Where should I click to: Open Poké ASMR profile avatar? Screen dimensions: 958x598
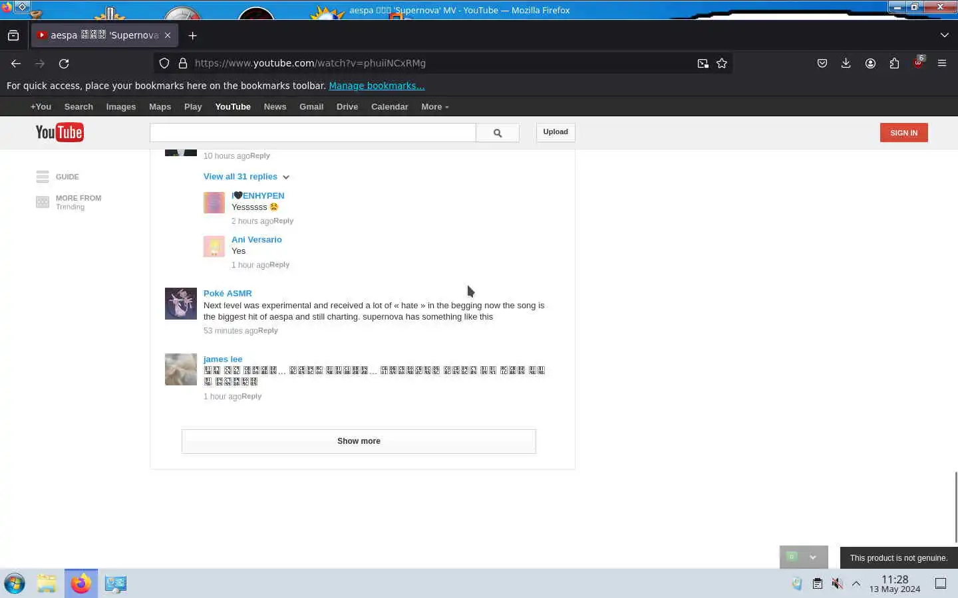181,304
